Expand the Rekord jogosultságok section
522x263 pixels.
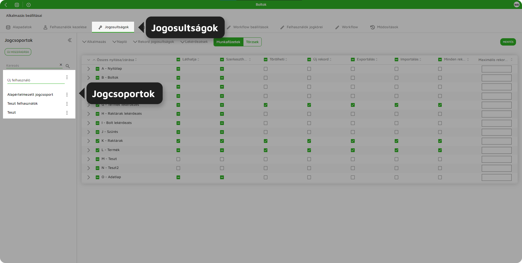tap(153, 42)
